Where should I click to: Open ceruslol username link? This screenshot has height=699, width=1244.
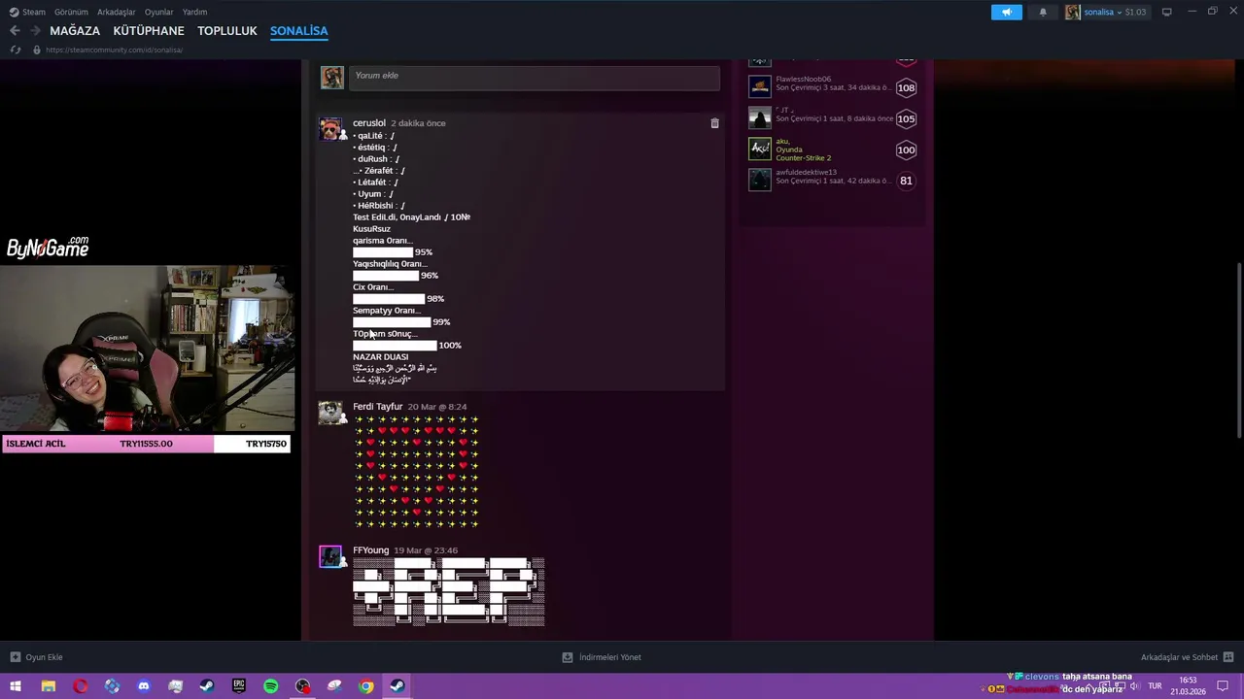[369, 123]
